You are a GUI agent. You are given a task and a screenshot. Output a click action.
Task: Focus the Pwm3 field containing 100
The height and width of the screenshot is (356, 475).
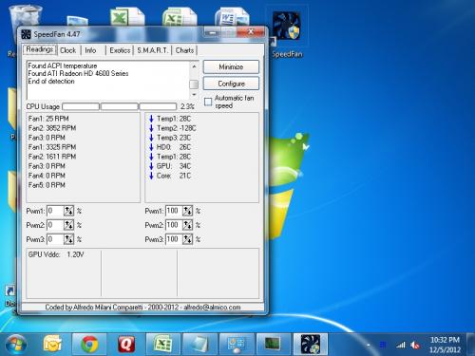click(174, 239)
